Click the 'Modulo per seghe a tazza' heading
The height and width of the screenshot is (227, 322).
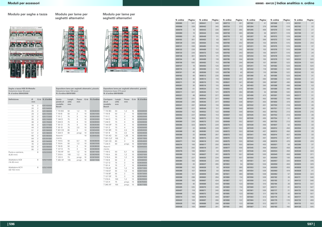pyautogui.click(x=28, y=14)
